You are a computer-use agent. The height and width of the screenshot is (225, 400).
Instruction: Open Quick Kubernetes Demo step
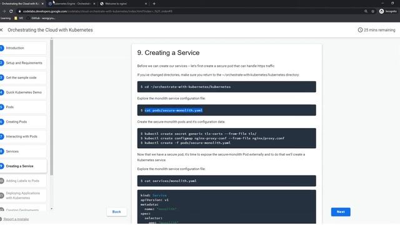click(x=23, y=92)
